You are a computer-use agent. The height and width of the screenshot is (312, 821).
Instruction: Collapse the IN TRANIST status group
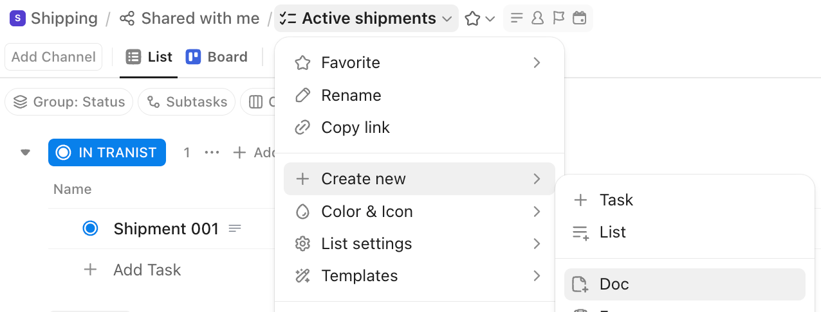[x=26, y=153]
